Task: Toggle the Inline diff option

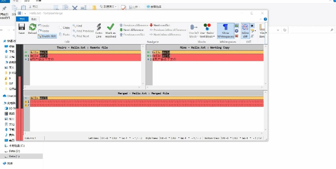Action: click(x=245, y=30)
